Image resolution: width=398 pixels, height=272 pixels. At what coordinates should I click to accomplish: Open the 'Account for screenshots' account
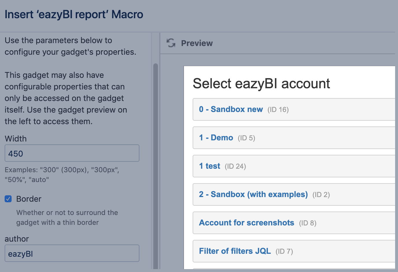point(246,223)
